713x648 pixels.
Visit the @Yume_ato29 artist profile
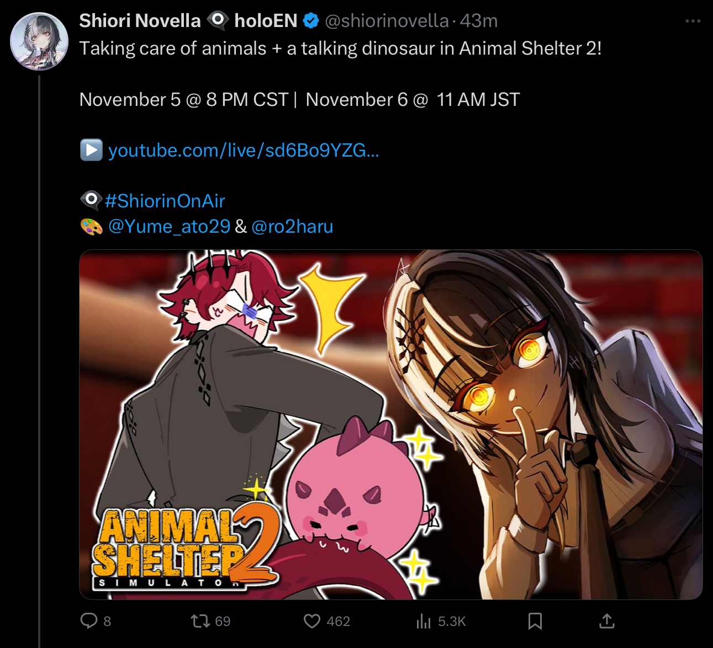click(169, 226)
